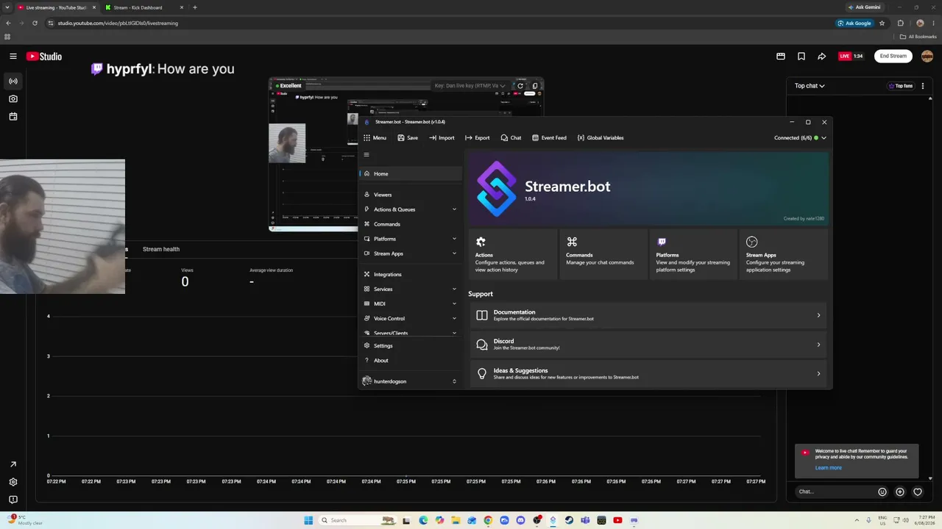Open the Platforms card on Home

pyautogui.click(x=694, y=254)
